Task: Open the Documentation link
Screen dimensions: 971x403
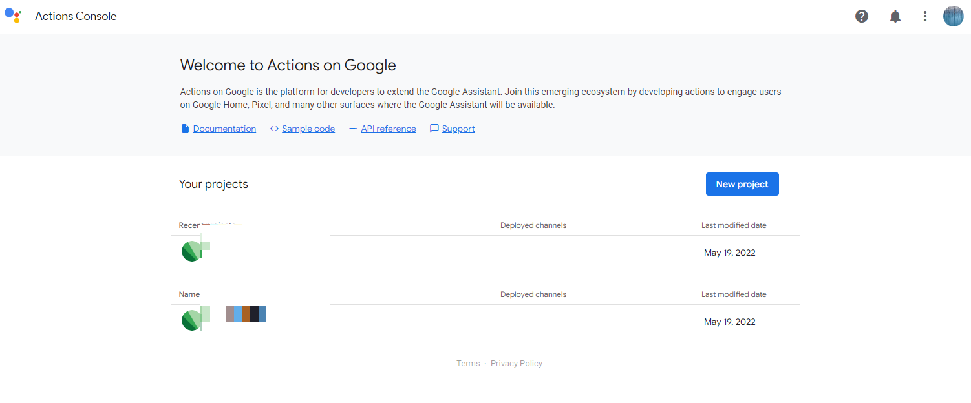Action: (x=224, y=129)
